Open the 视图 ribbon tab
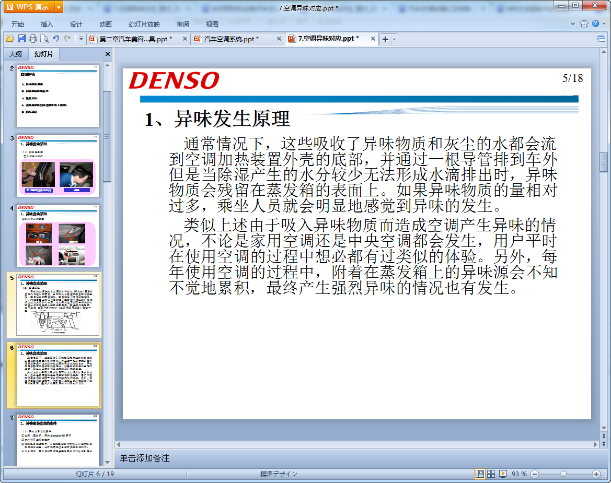Viewport: 611px width, 483px height. pyautogui.click(x=212, y=24)
